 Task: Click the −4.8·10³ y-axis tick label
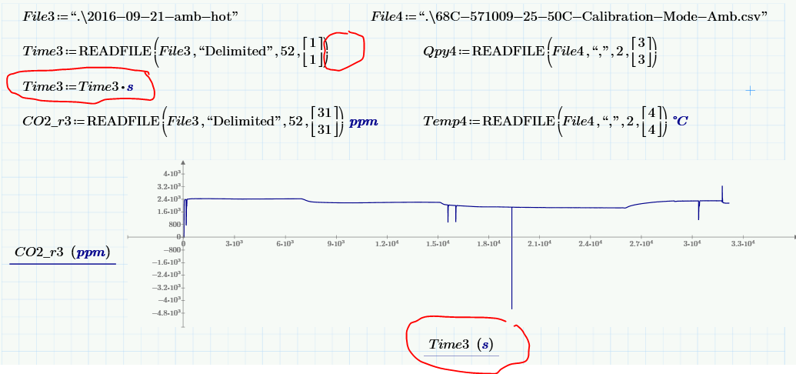click(x=167, y=312)
